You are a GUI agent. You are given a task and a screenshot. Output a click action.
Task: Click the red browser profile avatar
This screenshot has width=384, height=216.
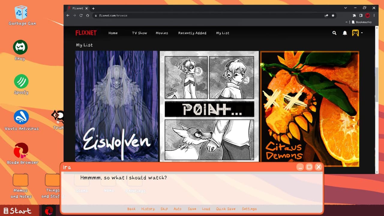click(367, 15)
